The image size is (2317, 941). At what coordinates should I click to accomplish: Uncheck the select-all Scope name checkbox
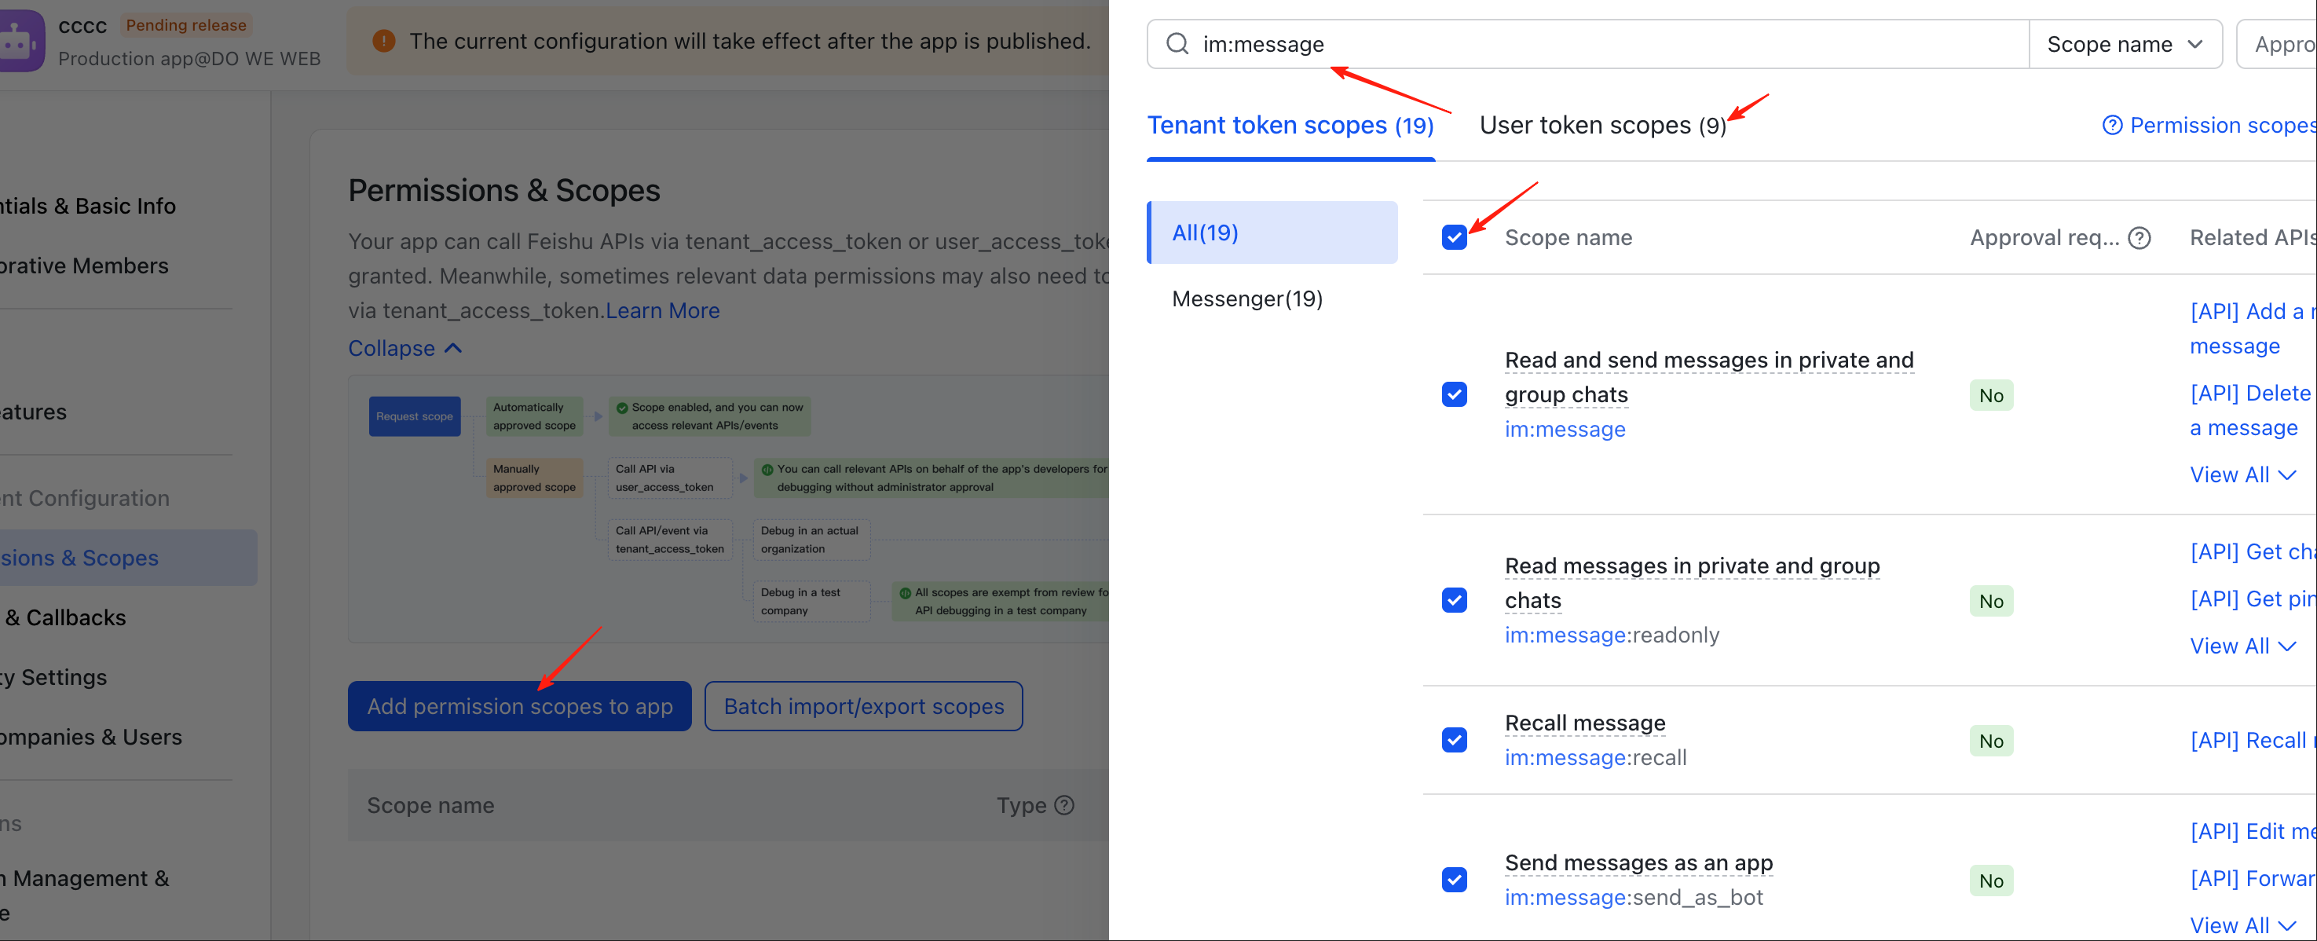click(1455, 237)
